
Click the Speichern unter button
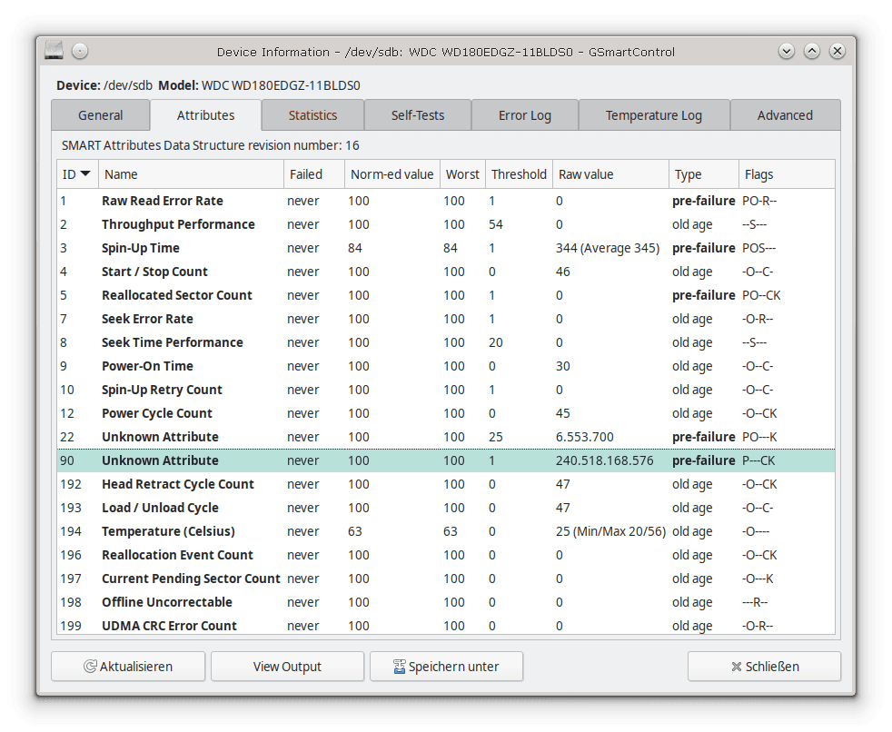pyautogui.click(x=447, y=667)
